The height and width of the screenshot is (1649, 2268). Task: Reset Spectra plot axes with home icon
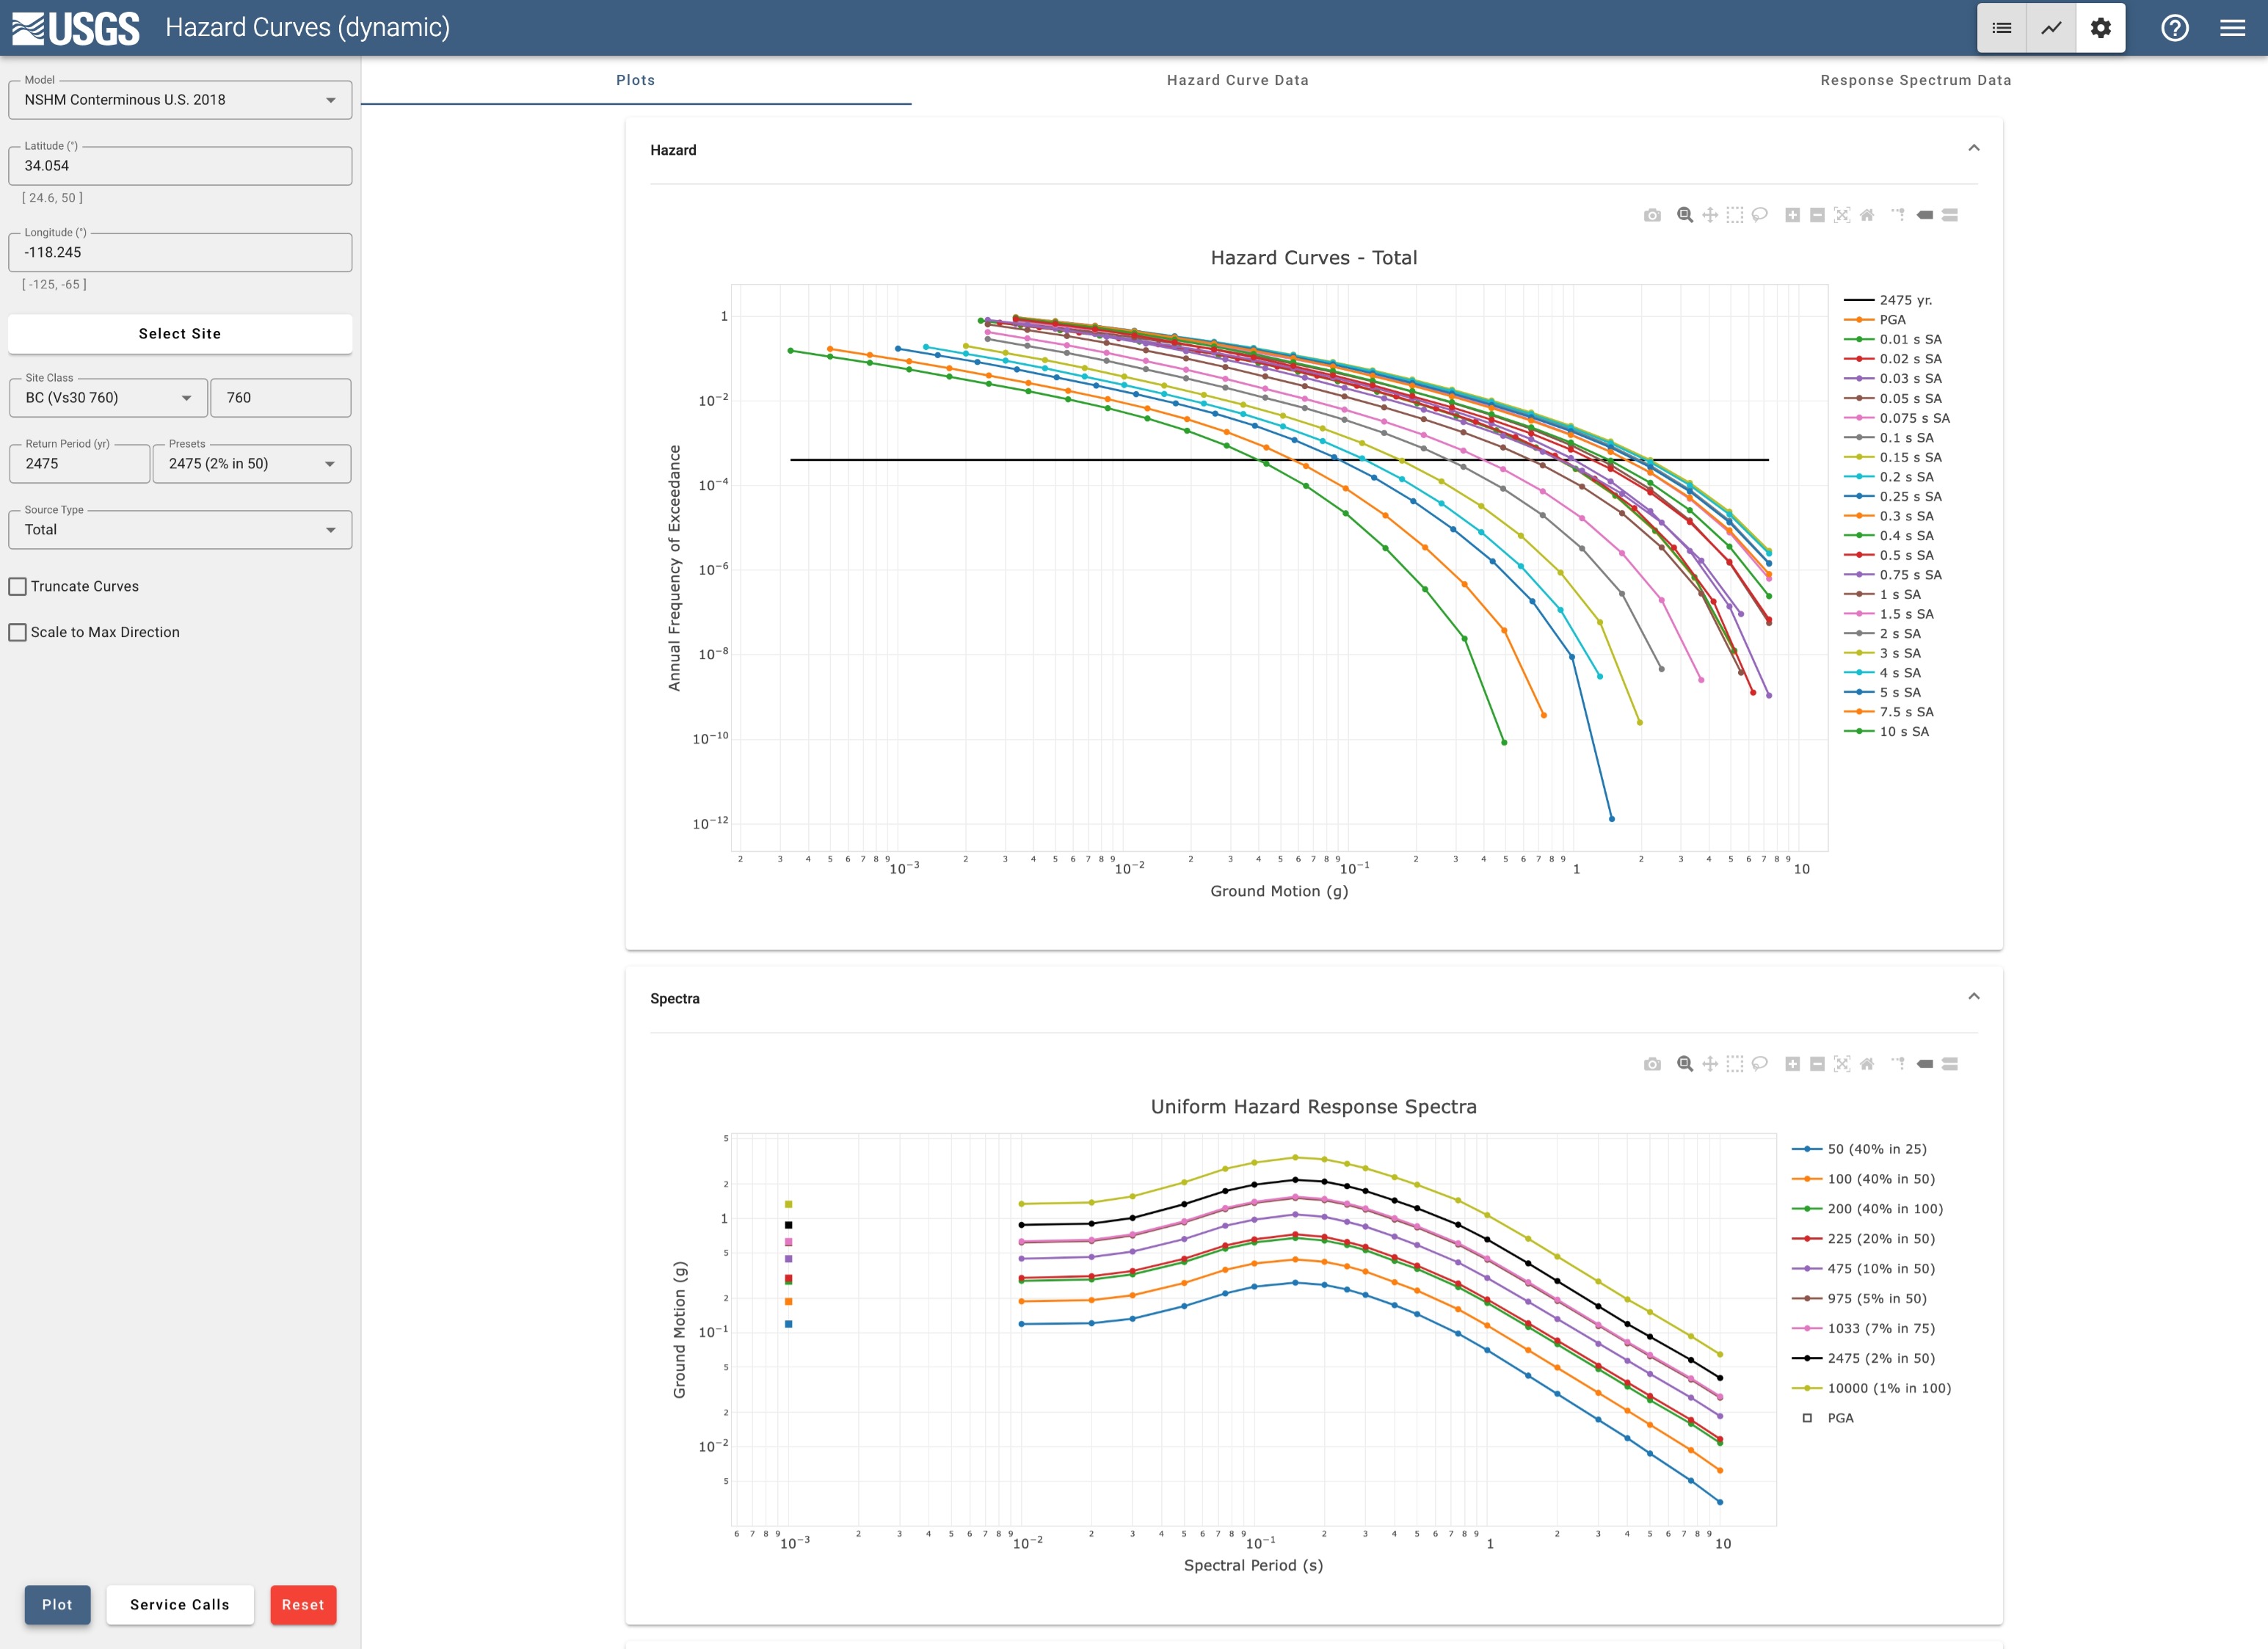click(x=1867, y=1064)
